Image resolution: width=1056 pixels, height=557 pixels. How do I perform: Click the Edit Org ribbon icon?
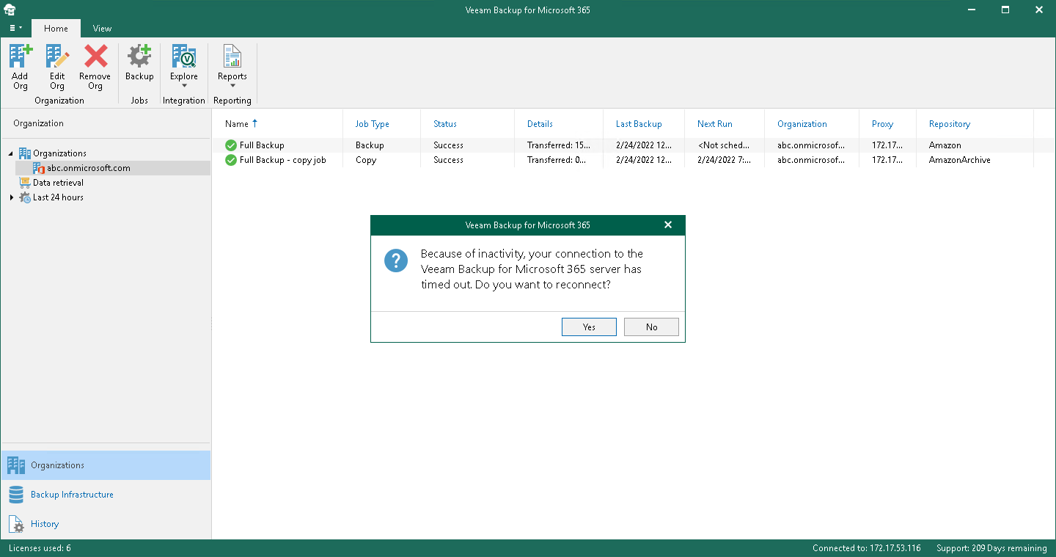57,57
